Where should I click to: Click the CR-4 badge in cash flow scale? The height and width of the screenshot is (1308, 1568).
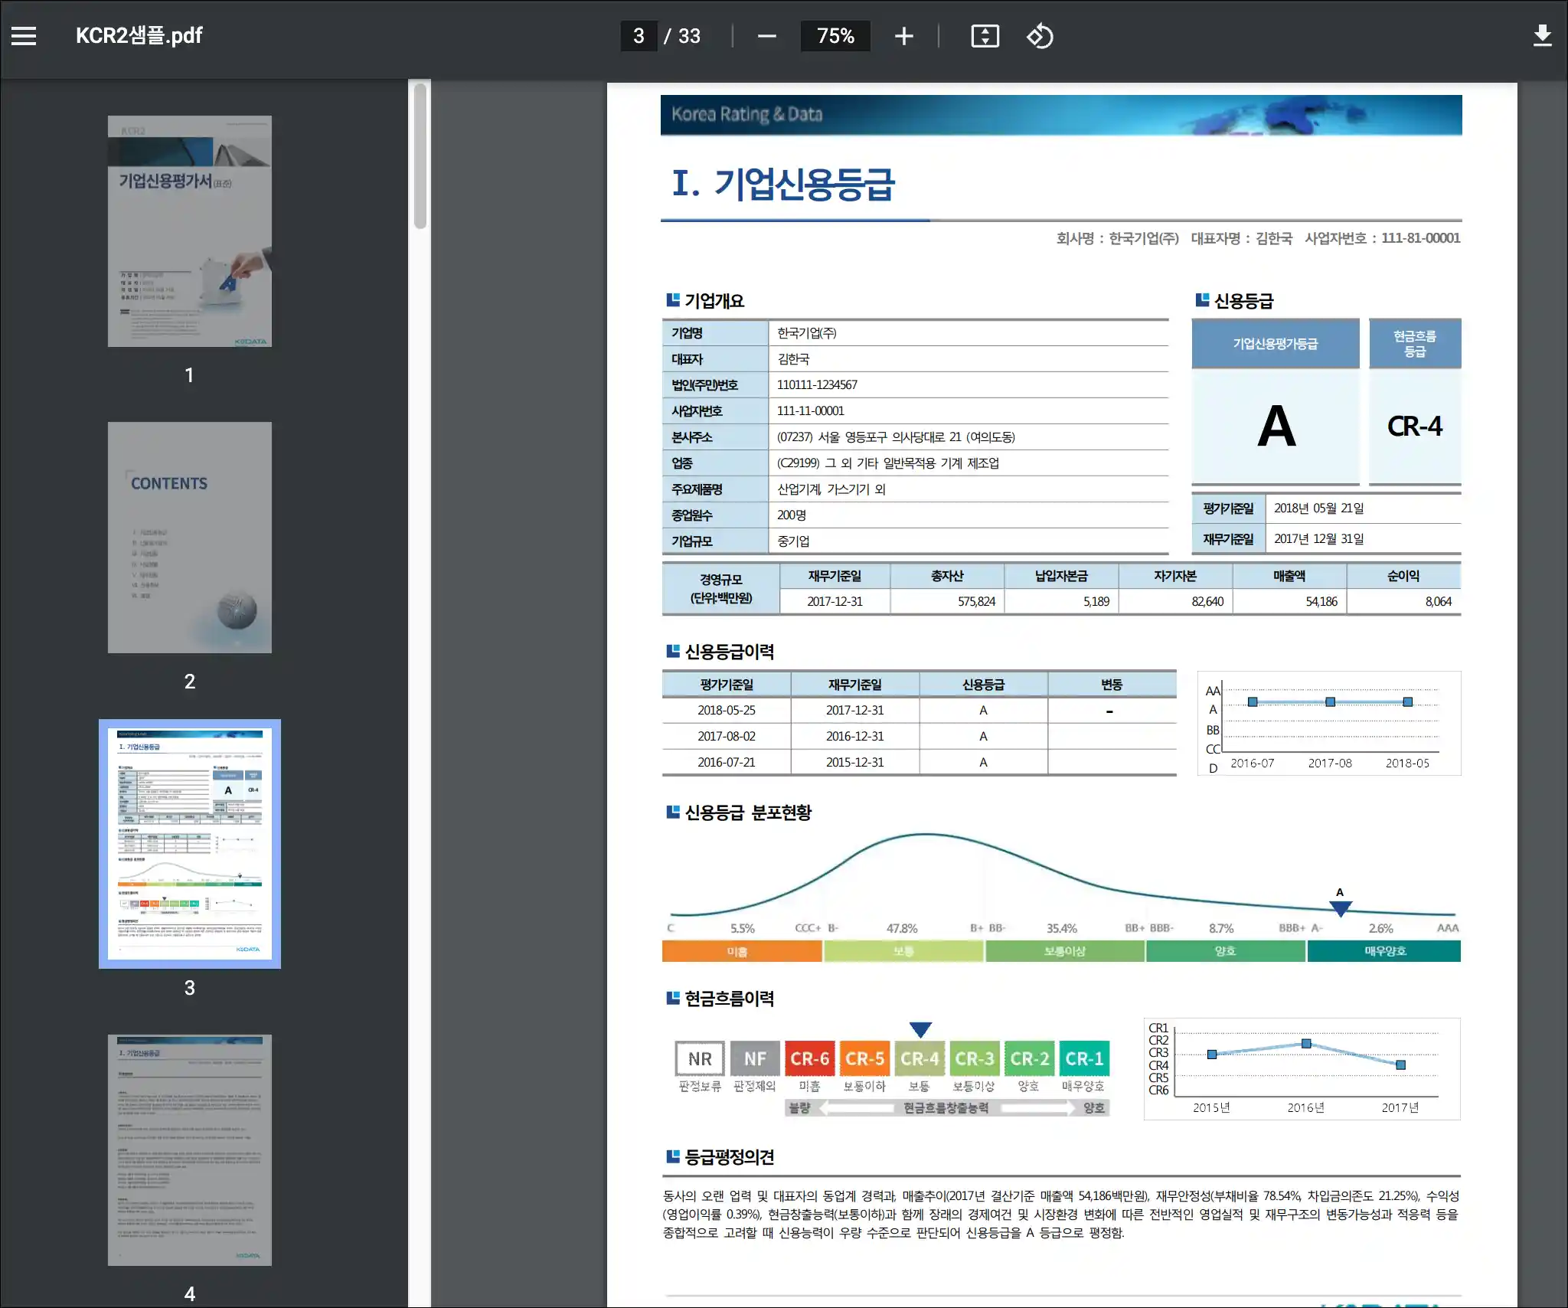click(920, 1059)
